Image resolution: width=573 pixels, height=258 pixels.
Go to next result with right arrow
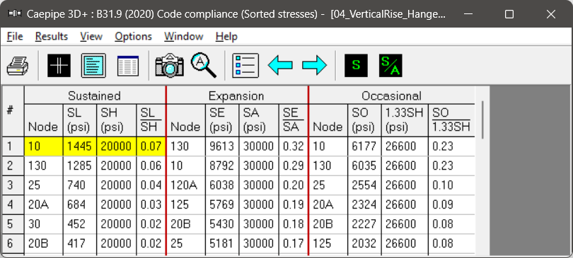(x=314, y=66)
